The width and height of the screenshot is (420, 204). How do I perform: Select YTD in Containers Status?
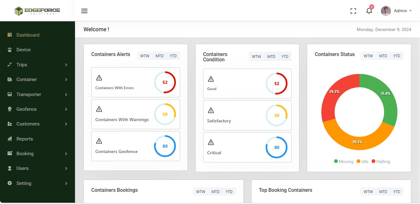click(x=397, y=56)
